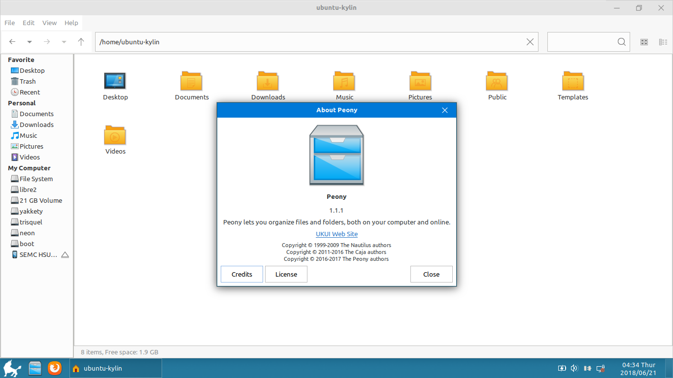Switch to detailed list view
The height and width of the screenshot is (378, 673).
pos(663,42)
